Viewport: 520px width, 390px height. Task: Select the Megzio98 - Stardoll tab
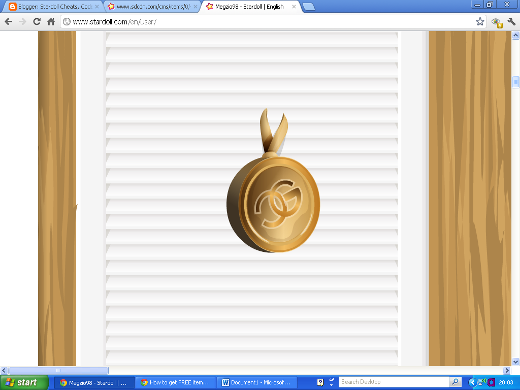249,7
